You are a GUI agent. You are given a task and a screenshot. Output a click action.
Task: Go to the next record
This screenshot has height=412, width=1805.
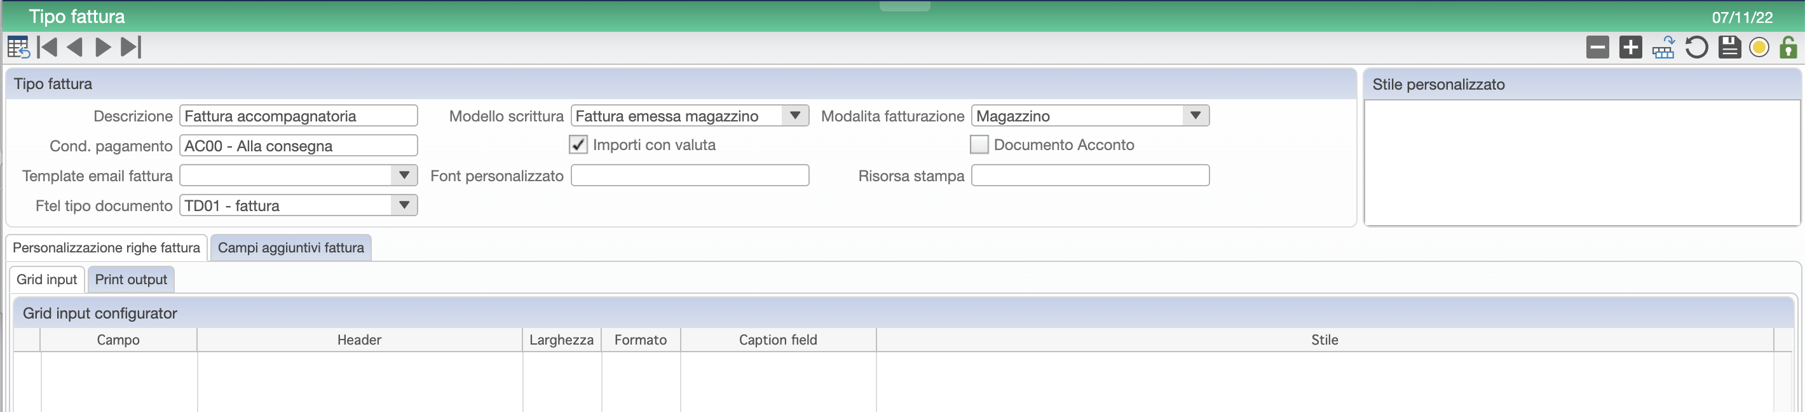point(103,47)
